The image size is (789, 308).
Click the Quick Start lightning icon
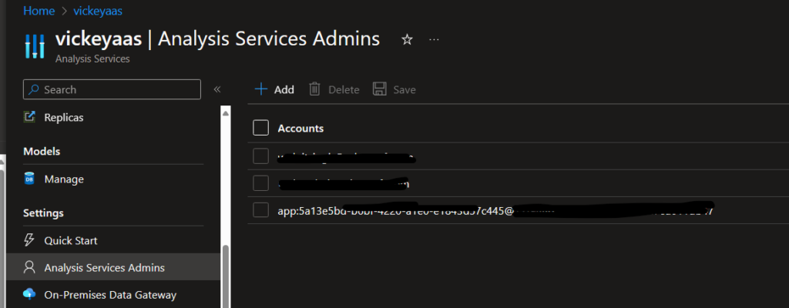pyautogui.click(x=30, y=240)
